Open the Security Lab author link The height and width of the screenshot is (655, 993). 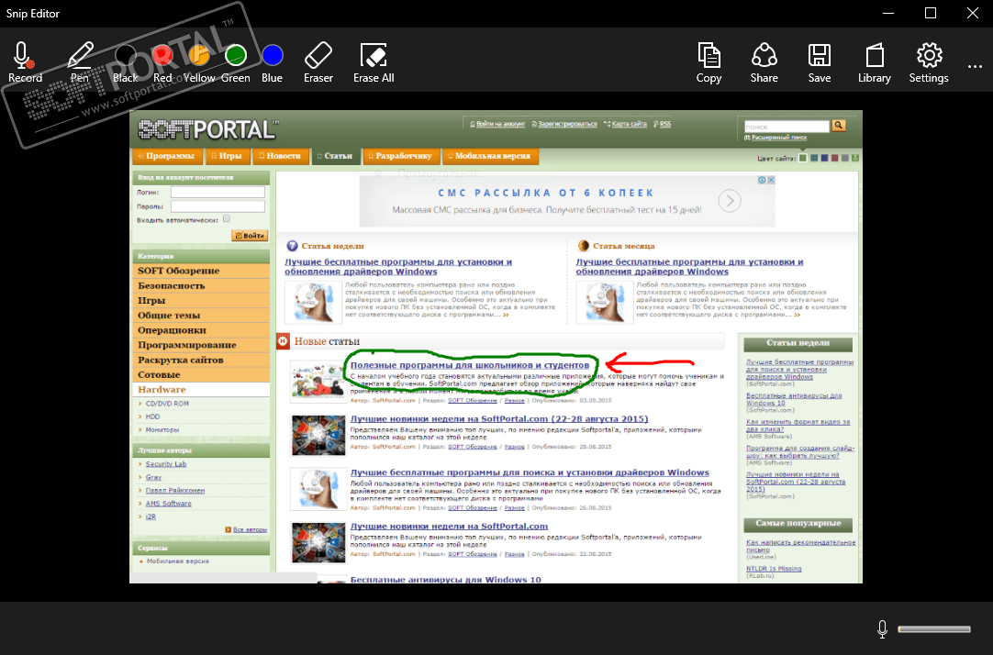click(166, 464)
